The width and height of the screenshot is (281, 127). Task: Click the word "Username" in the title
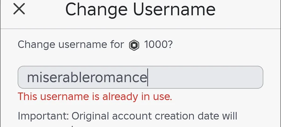pos(174,9)
